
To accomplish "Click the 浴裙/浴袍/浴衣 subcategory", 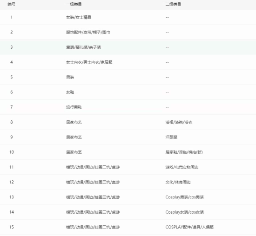I will [179, 122].
